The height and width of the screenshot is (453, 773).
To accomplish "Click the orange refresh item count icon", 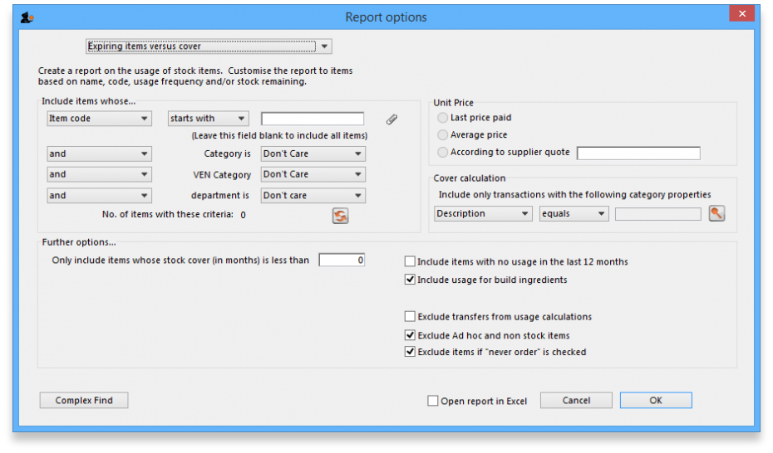I will tap(340, 216).
